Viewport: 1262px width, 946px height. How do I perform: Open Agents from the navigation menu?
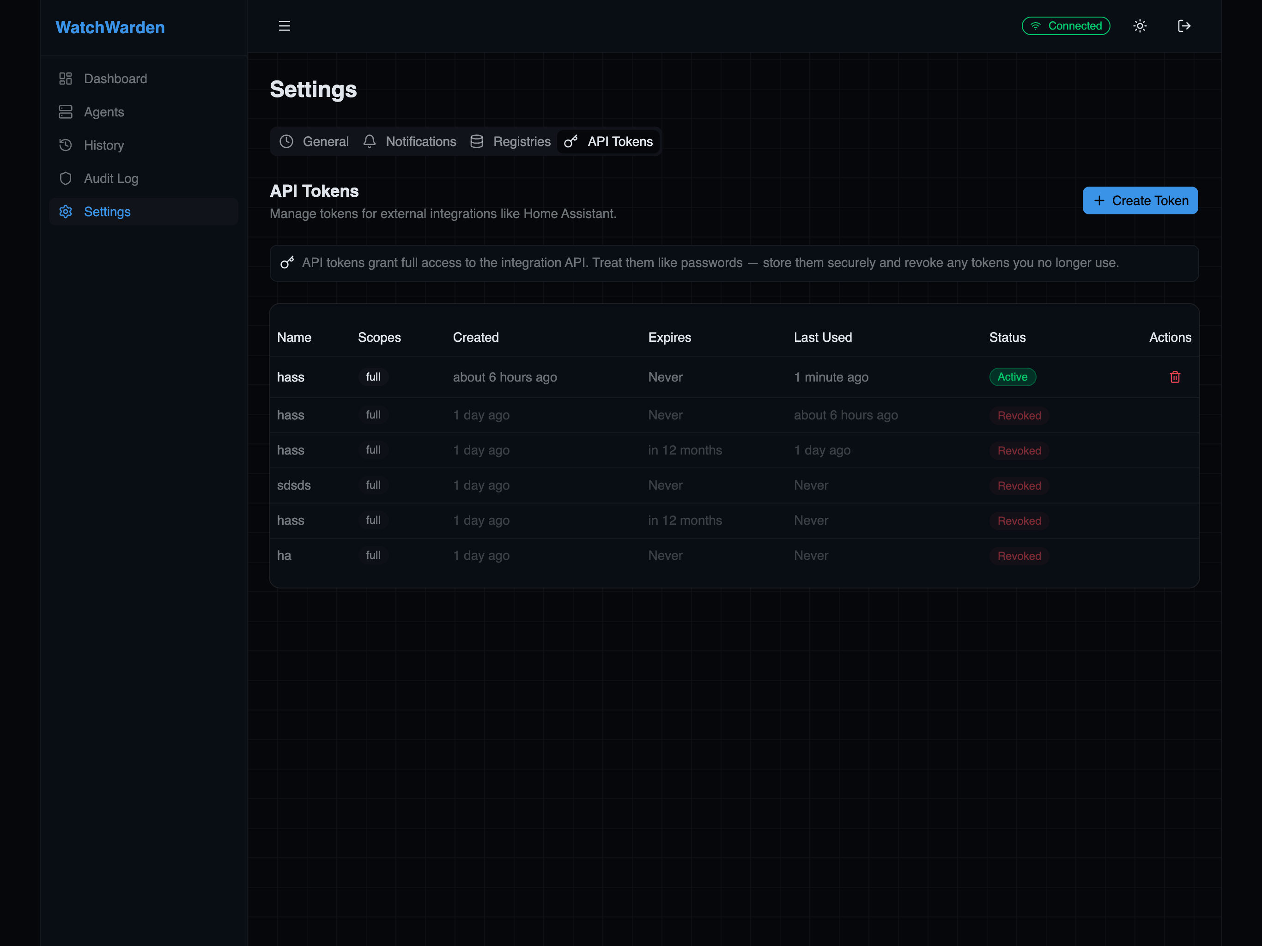pyautogui.click(x=104, y=112)
